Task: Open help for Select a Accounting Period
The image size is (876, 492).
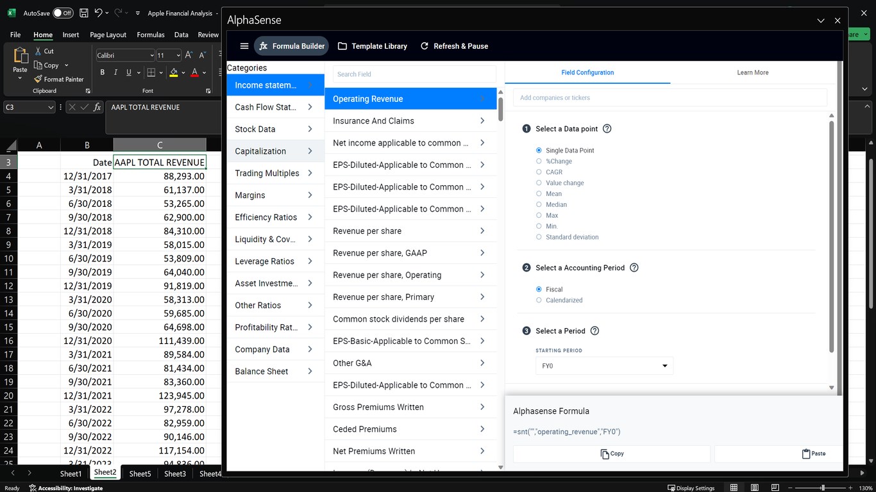Action: pyautogui.click(x=634, y=268)
